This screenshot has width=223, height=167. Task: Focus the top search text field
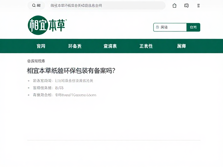click(107, 6)
